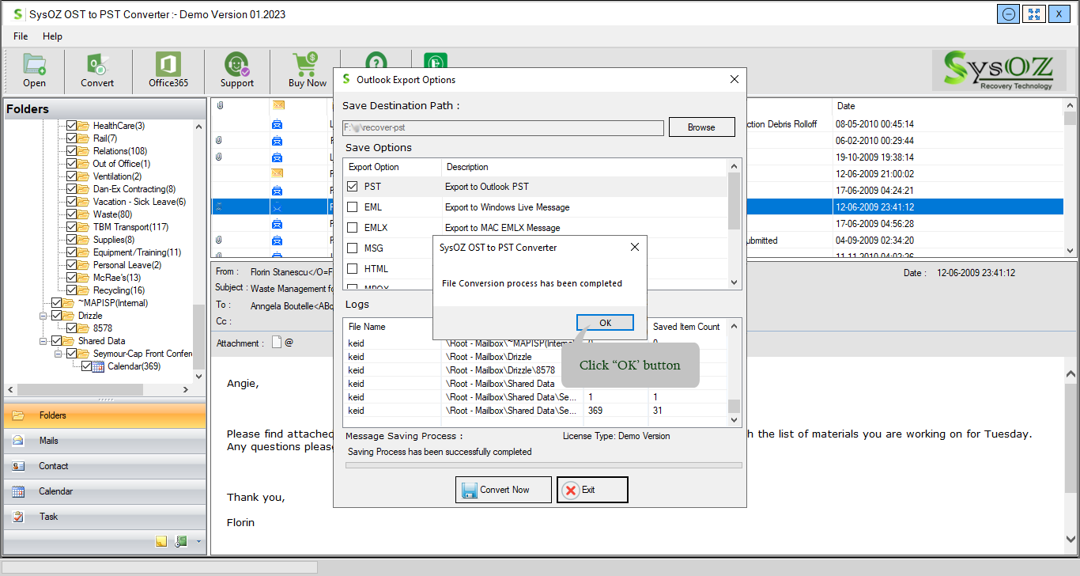Click the Convert toolbar icon

tap(97, 70)
